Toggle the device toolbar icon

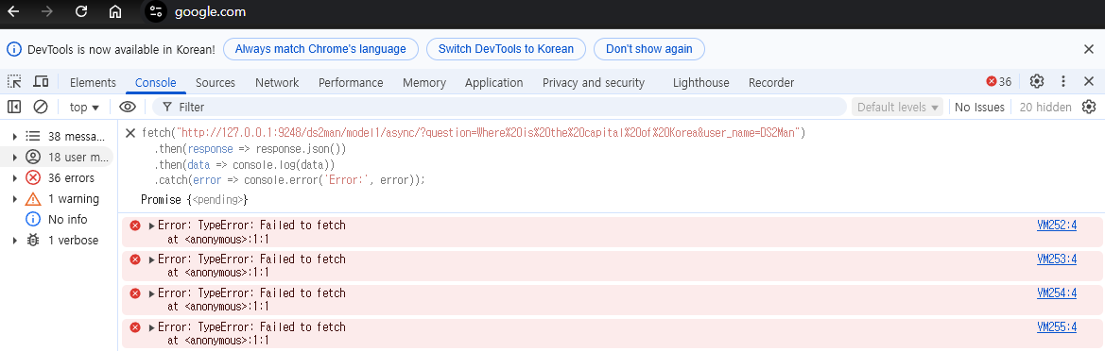42,81
